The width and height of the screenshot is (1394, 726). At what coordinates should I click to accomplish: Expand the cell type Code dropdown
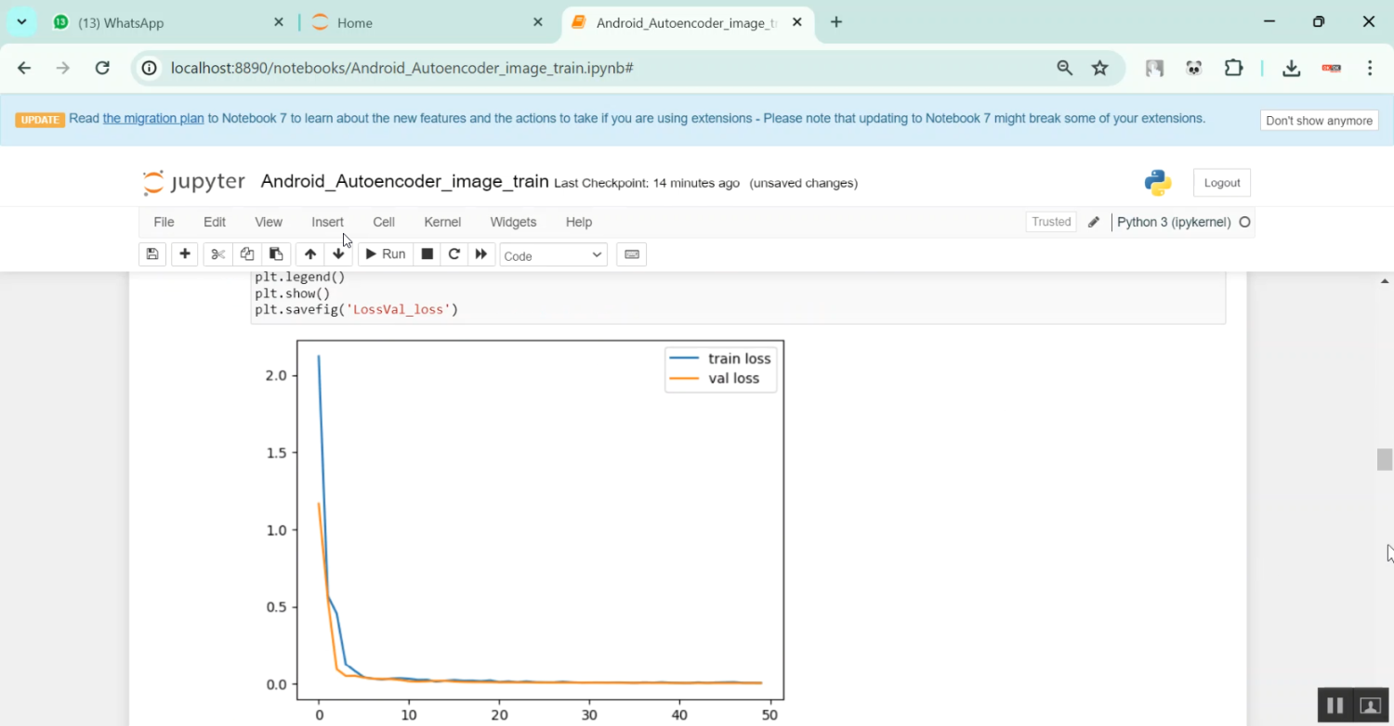point(553,255)
